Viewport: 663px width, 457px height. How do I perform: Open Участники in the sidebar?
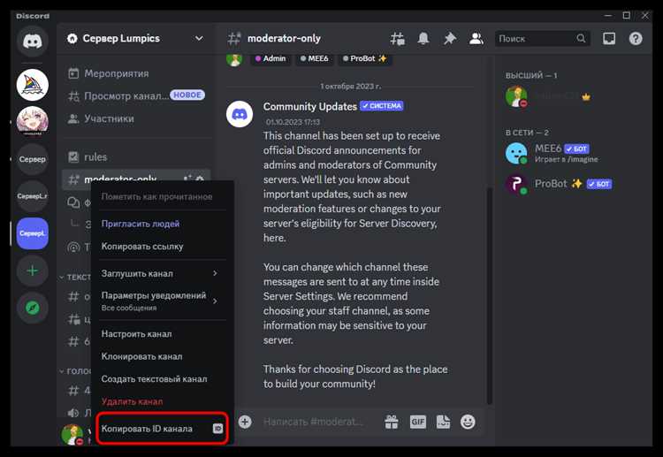click(136, 118)
